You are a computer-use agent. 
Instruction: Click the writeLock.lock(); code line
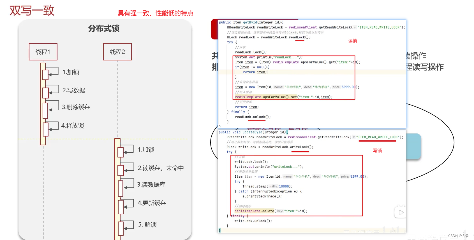tap(251, 162)
